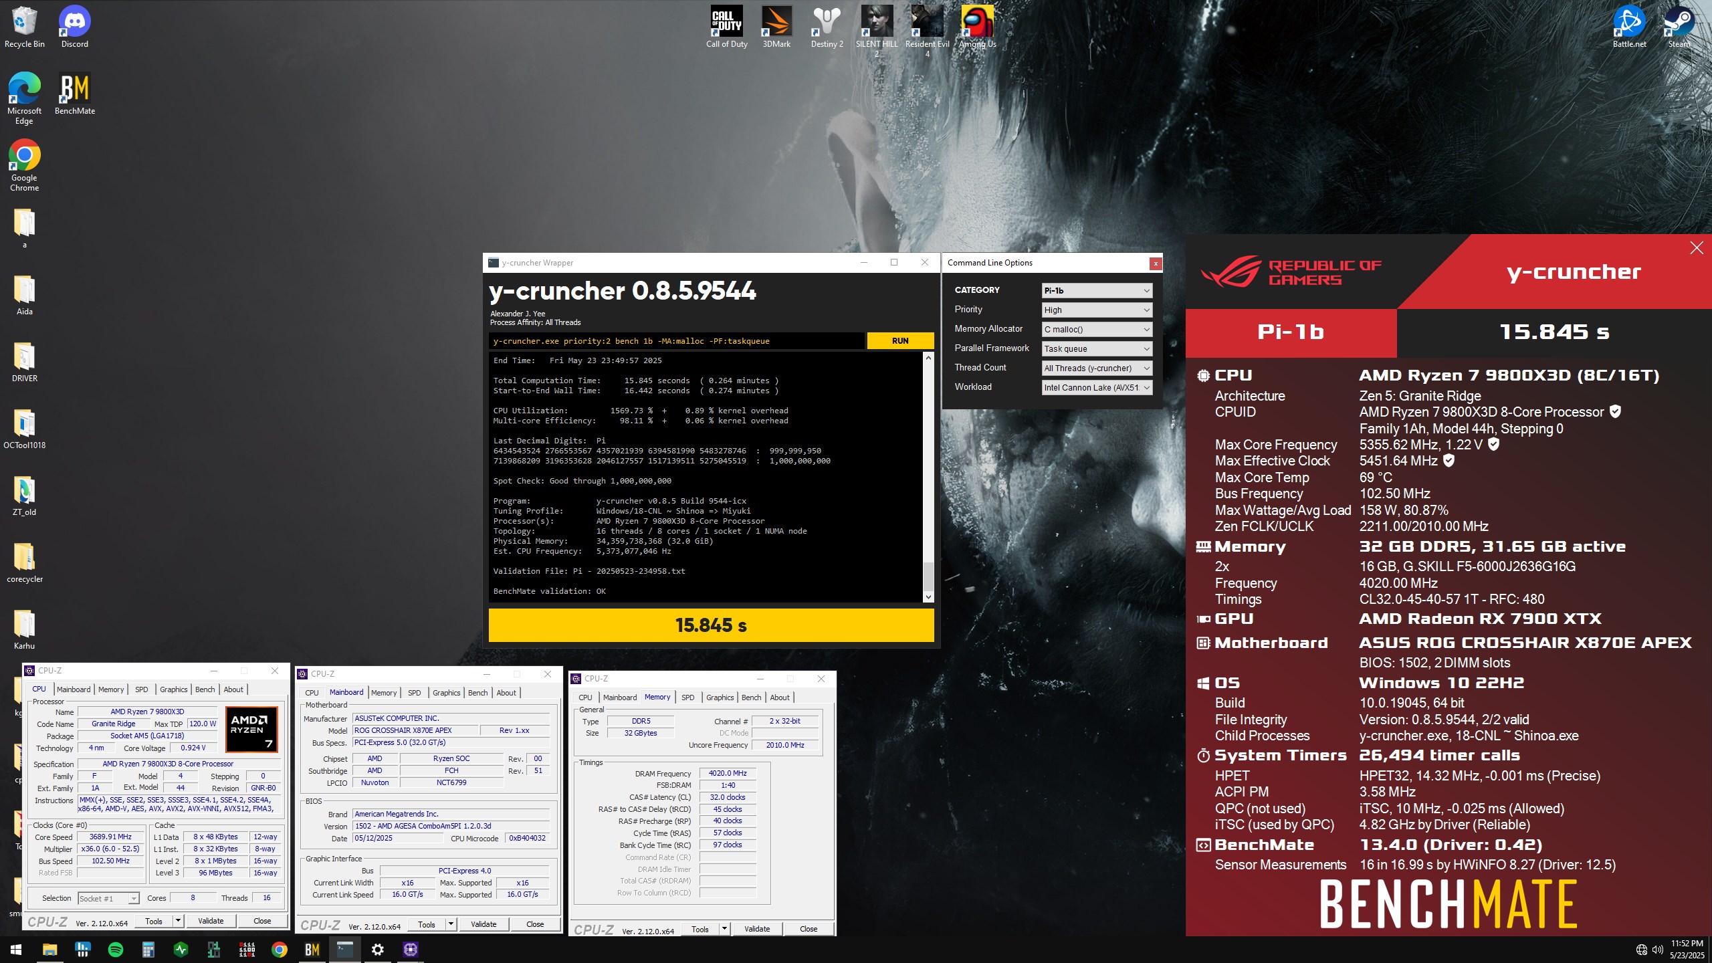Select the corecycler folder on desktop
Viewport: 1712px width, 963px height.
point(24,562)
